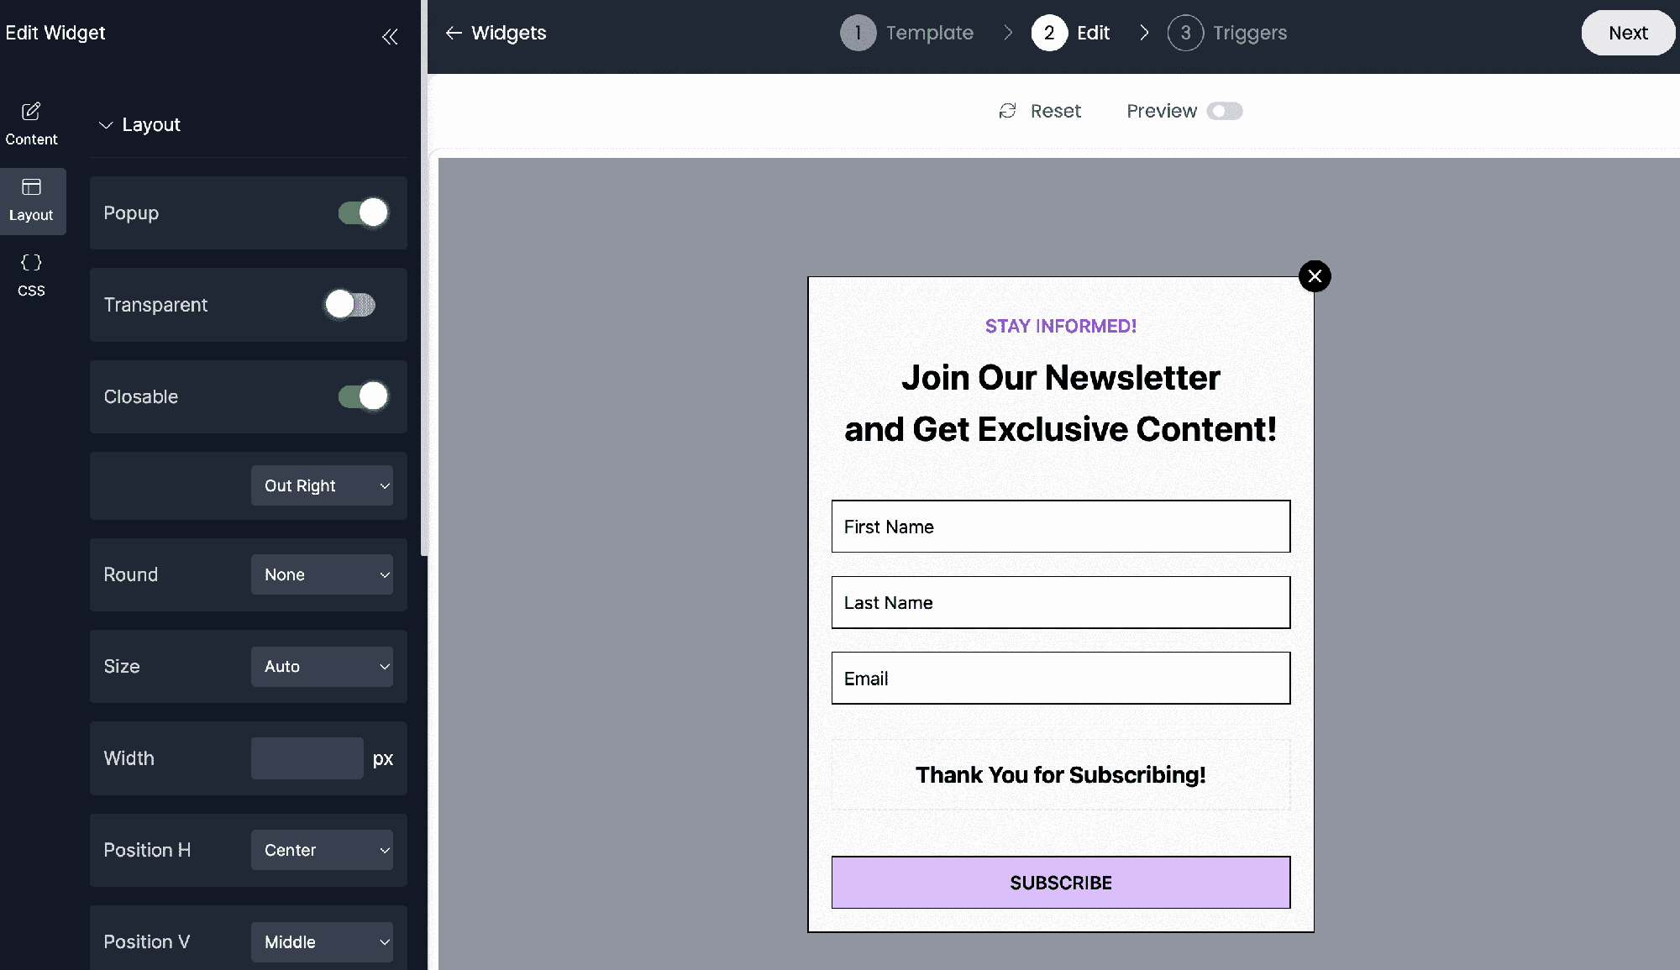The height and width of the screenshot is (970, 1680).
Task: Toggle the Transparent switch off
Action: point(348,304)
